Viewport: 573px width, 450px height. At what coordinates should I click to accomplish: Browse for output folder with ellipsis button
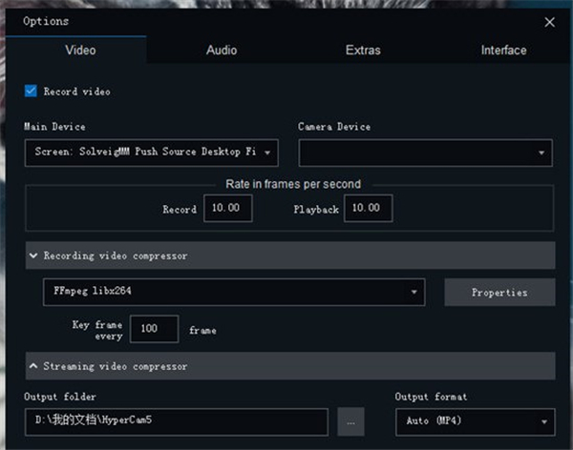tap(350, 420)
